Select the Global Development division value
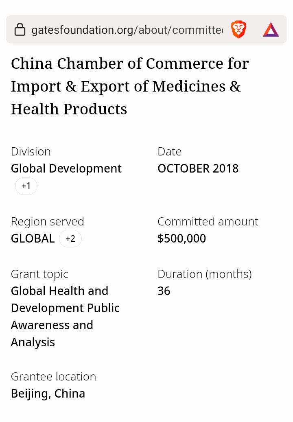Image resolution: width=293 pixels, height=422 pixels. (x=66, y=168)
